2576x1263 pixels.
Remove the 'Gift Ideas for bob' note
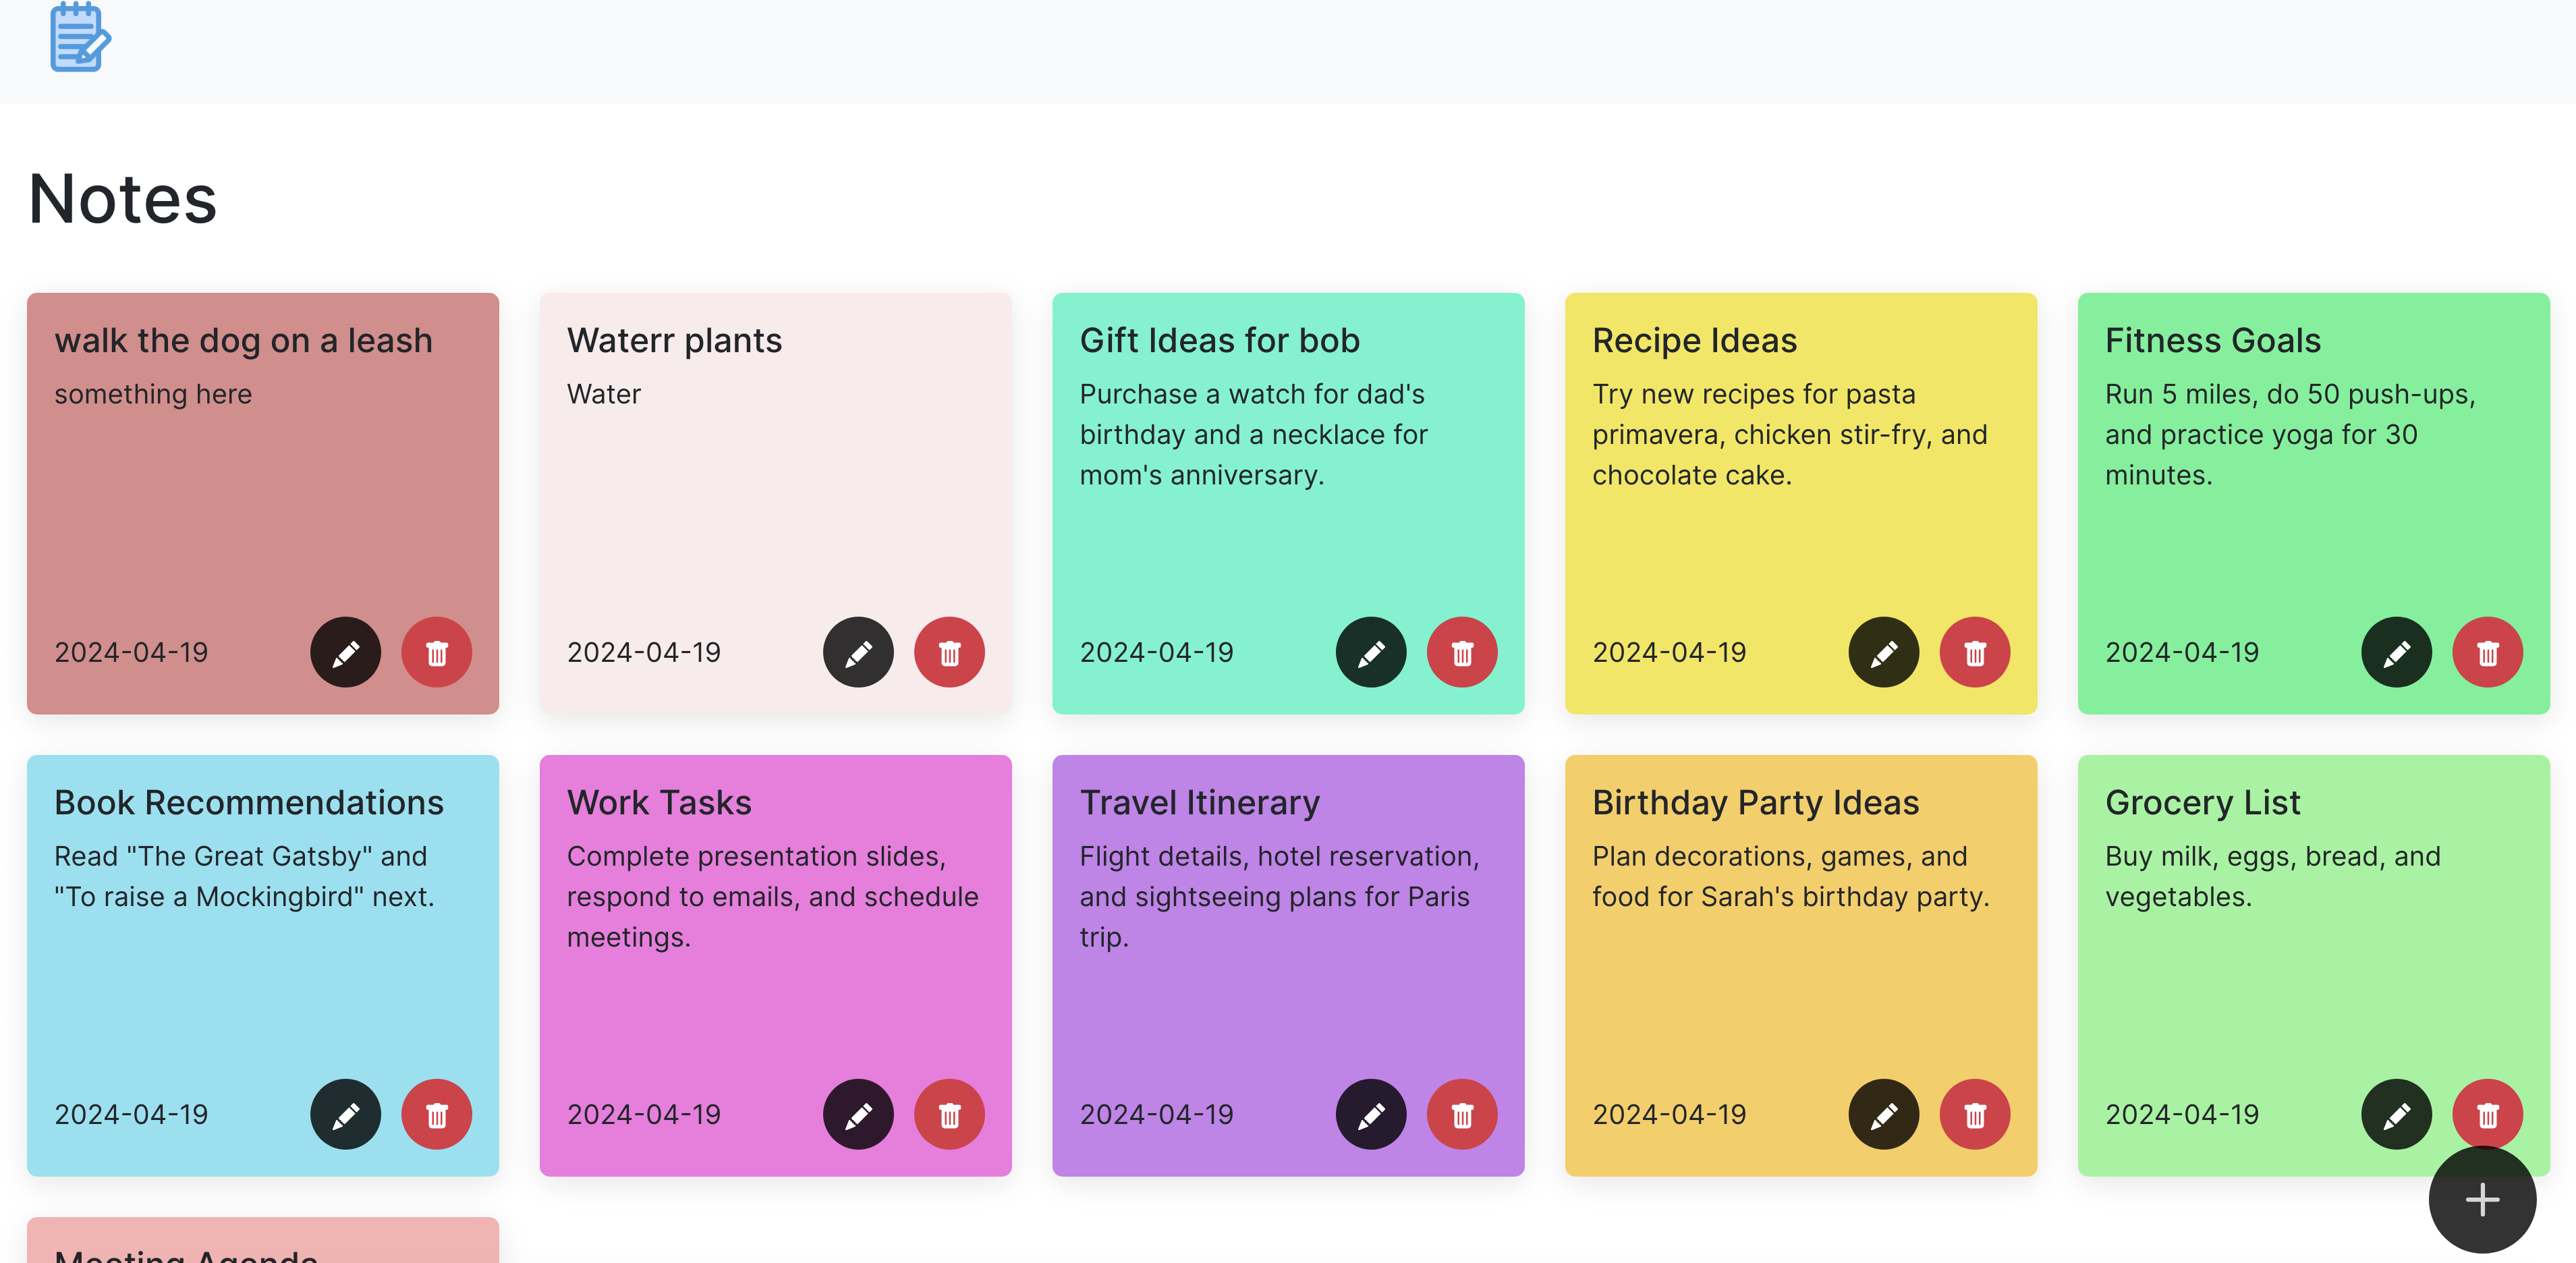pos(1461,652)
